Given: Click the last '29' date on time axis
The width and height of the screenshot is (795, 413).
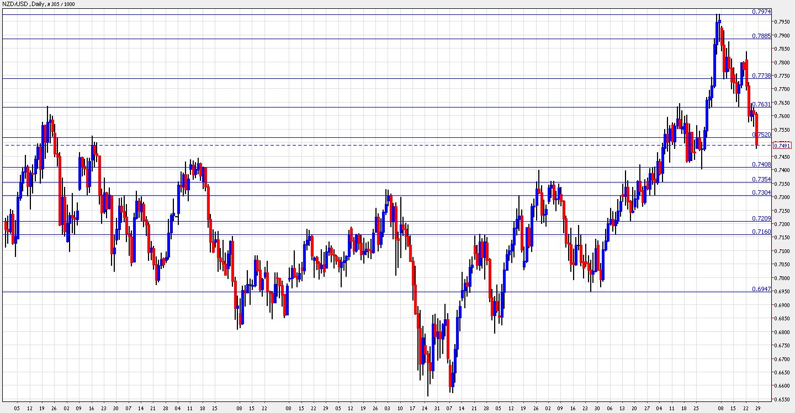Looking at the screenshot, I should (757, 408).
